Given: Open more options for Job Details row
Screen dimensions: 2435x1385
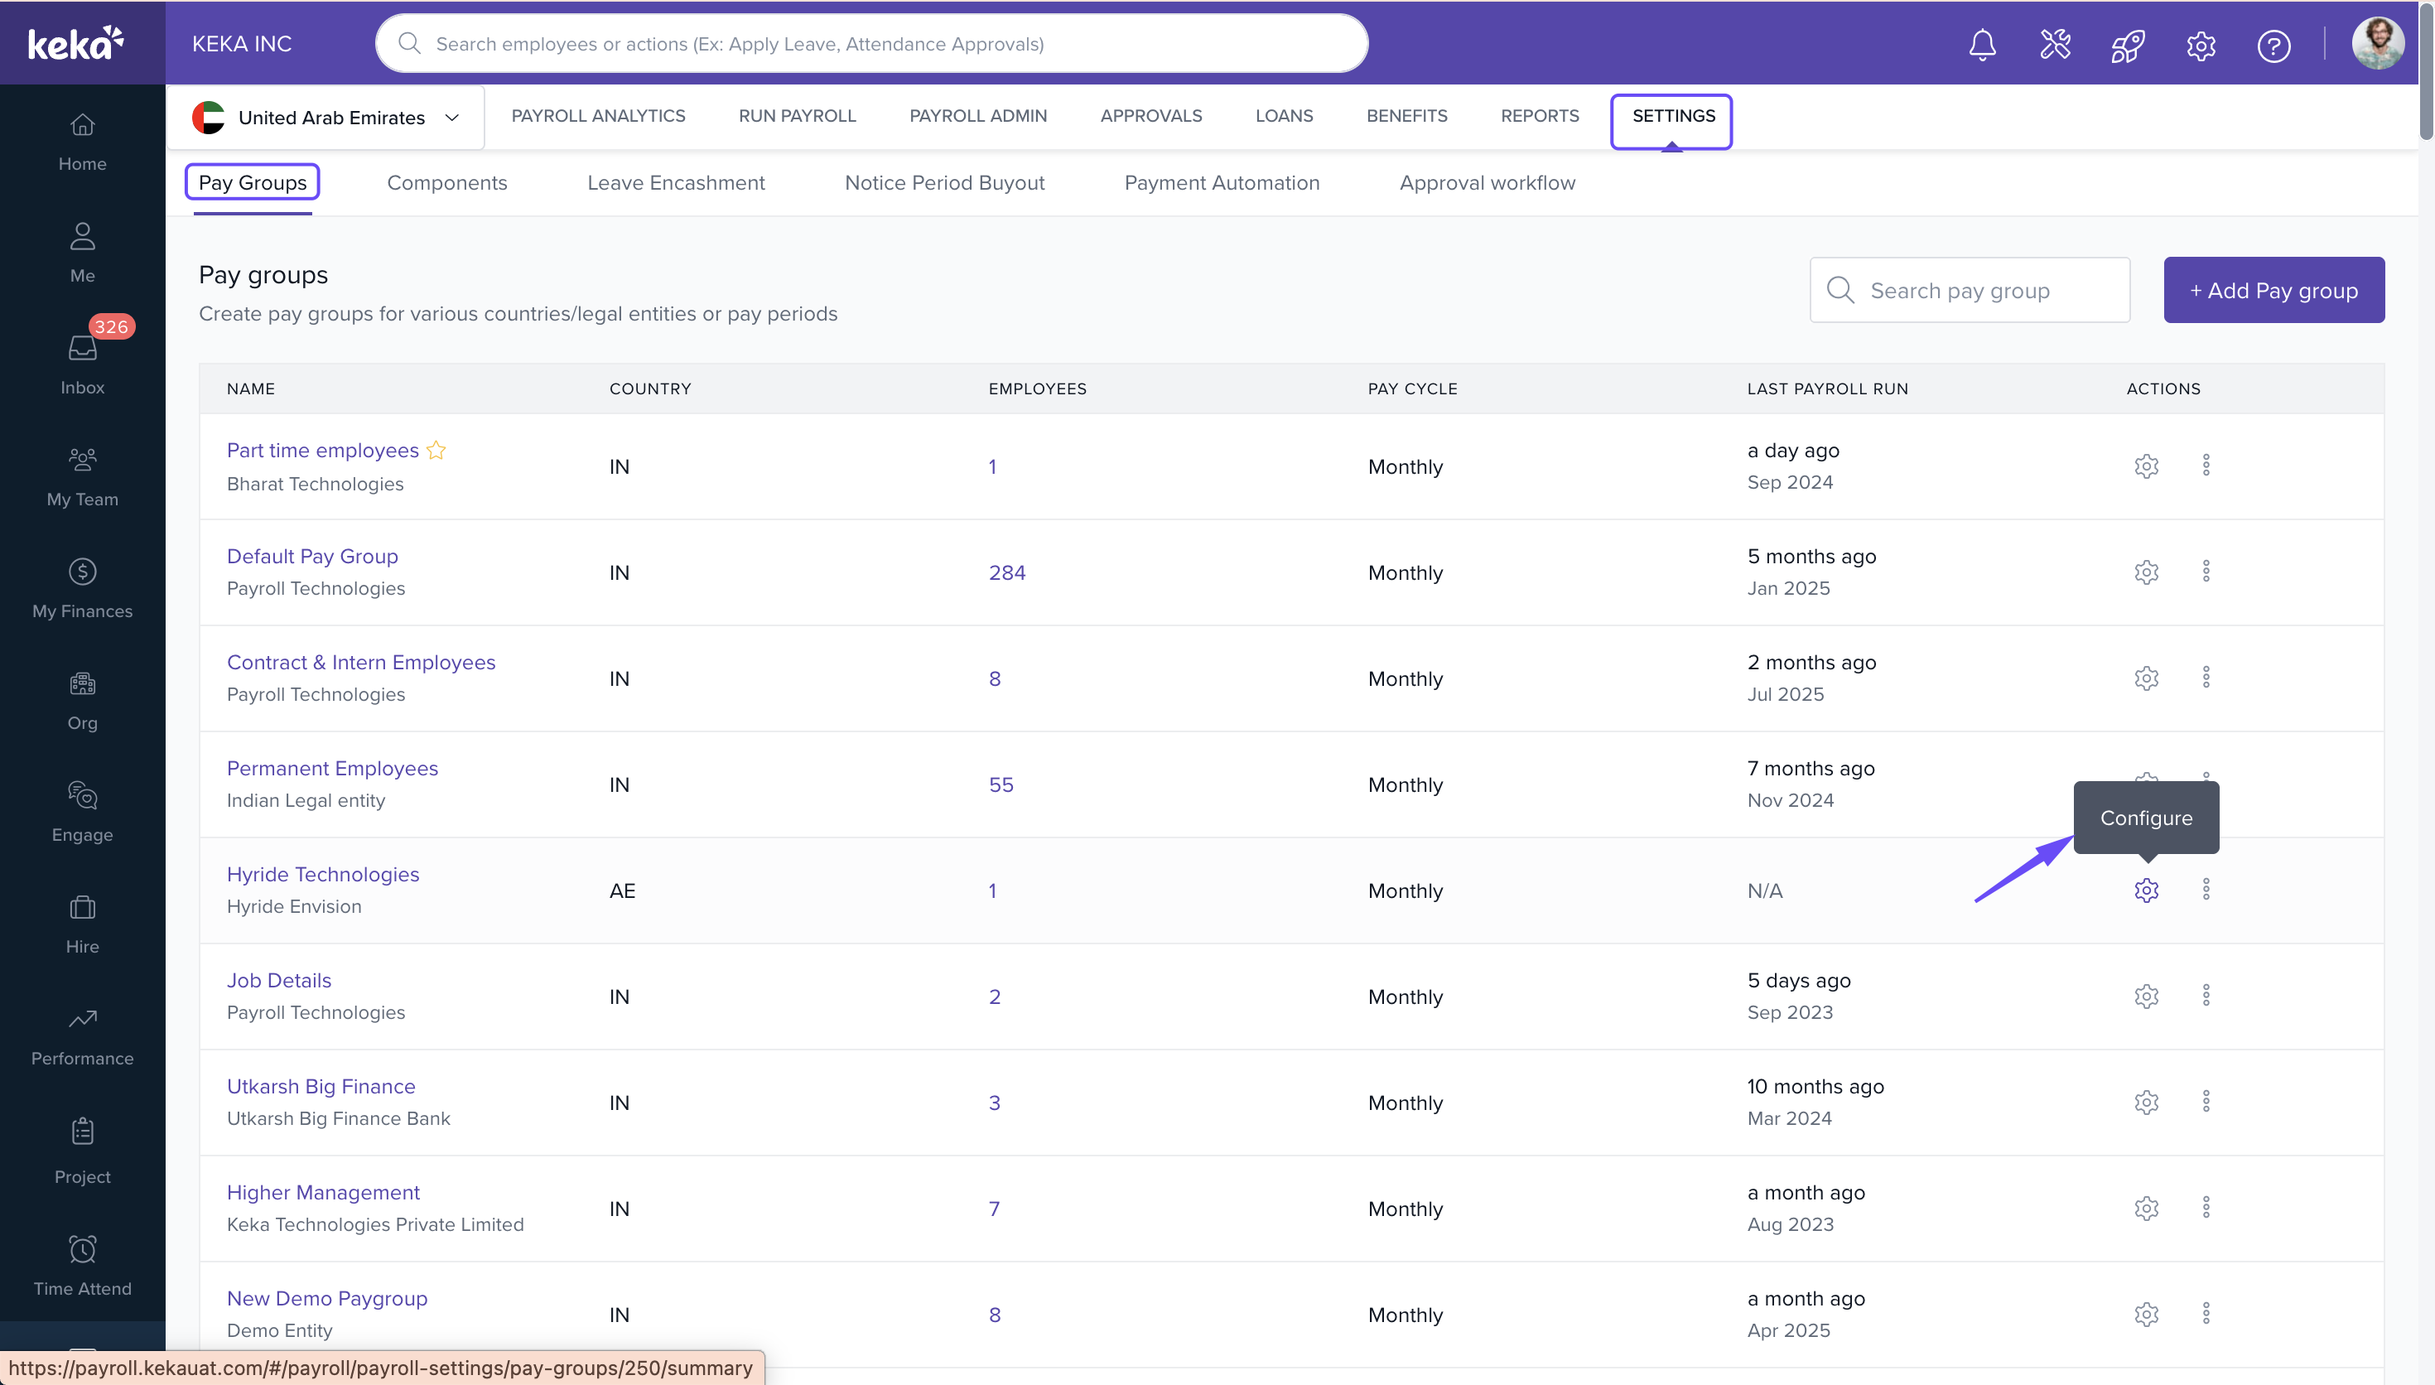Looking at the screenshot, I should point(2206,996).
